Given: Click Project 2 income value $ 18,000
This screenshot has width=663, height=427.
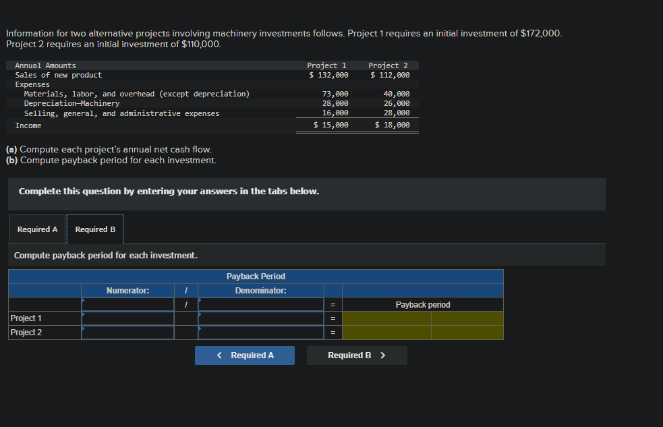Looking at the screenshot, I should [x=392, y=125].
